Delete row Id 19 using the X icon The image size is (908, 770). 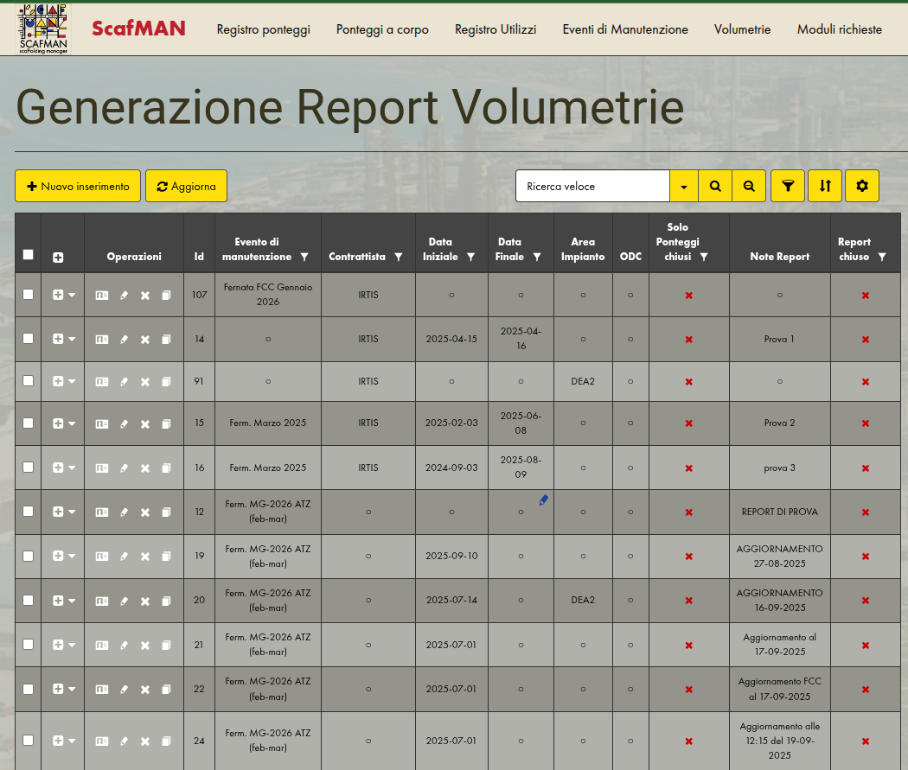coord(145,557)
